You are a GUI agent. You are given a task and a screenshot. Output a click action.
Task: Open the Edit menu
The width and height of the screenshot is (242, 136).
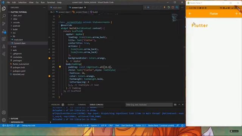click(x=14, y=3)
